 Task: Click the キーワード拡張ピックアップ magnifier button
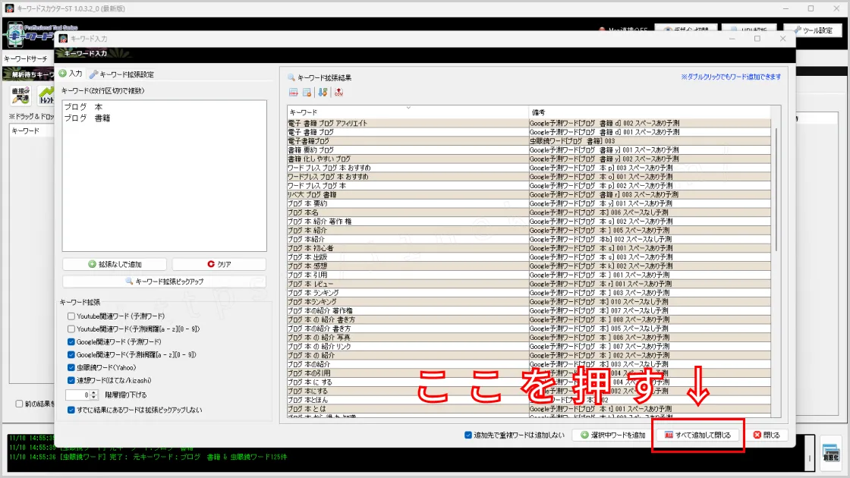[164, 281]
